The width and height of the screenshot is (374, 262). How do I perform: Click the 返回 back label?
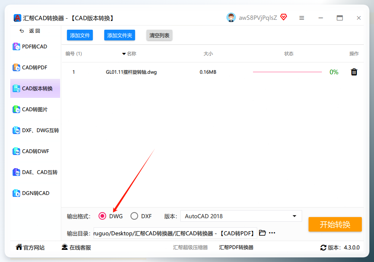[35, 31]
